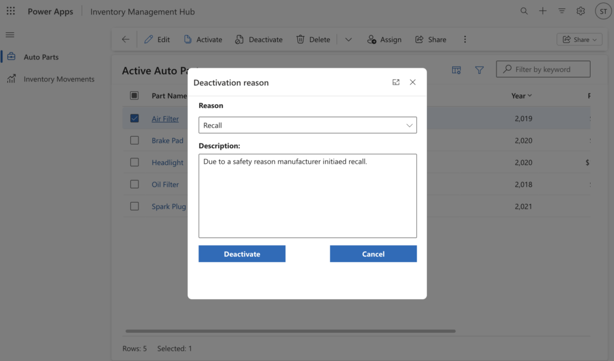Click the advanced filter funnel icon in header

[562, 11]
